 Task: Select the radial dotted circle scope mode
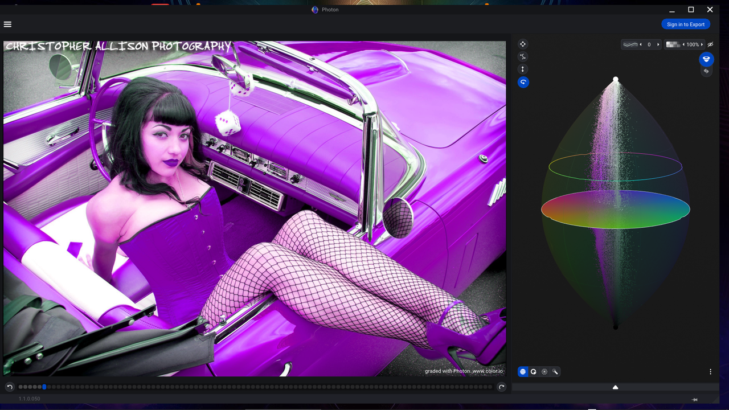coord(544,371)
